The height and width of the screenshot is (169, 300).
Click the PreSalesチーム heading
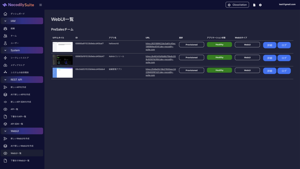click(62, 29)
